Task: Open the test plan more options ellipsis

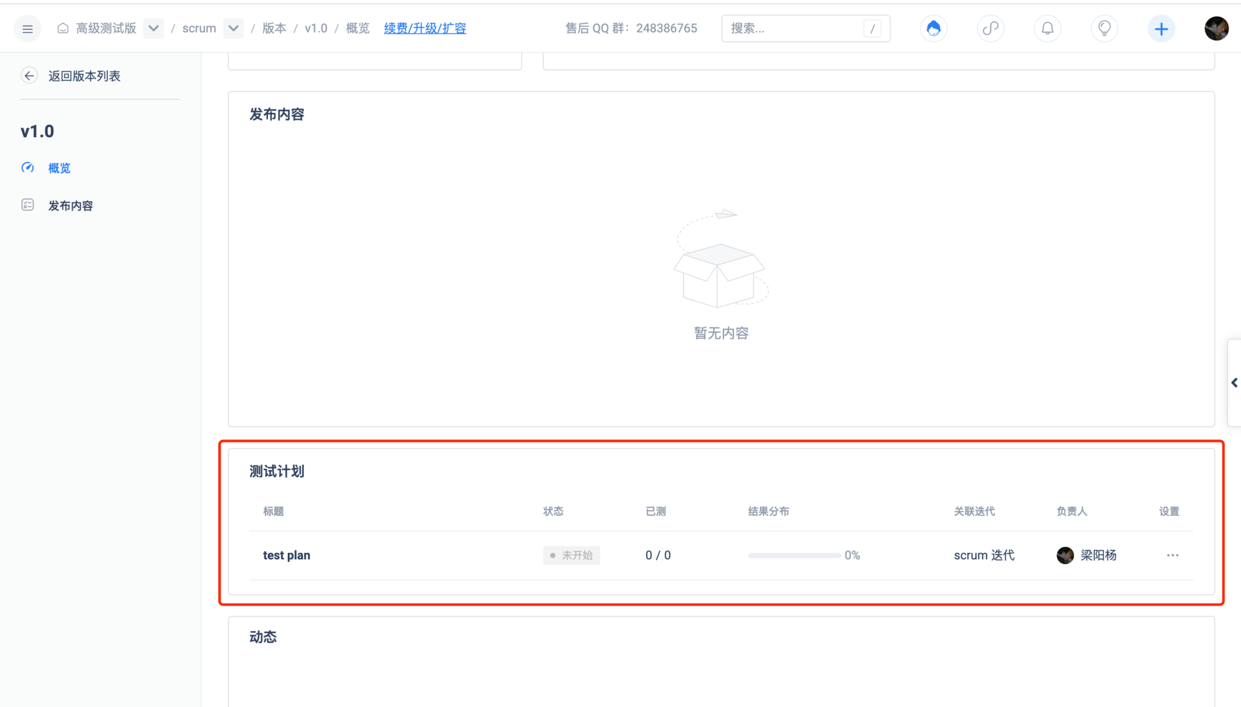Action: pos(1172,555)
